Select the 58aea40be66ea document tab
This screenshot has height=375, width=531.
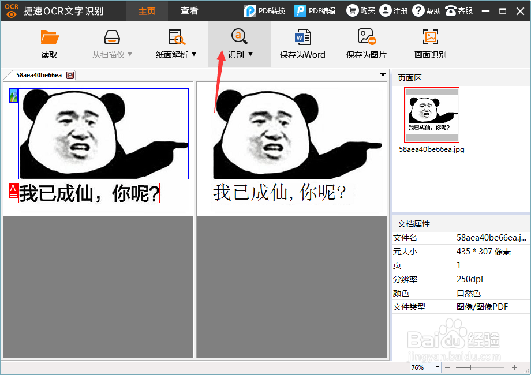(x=39, y=75)
